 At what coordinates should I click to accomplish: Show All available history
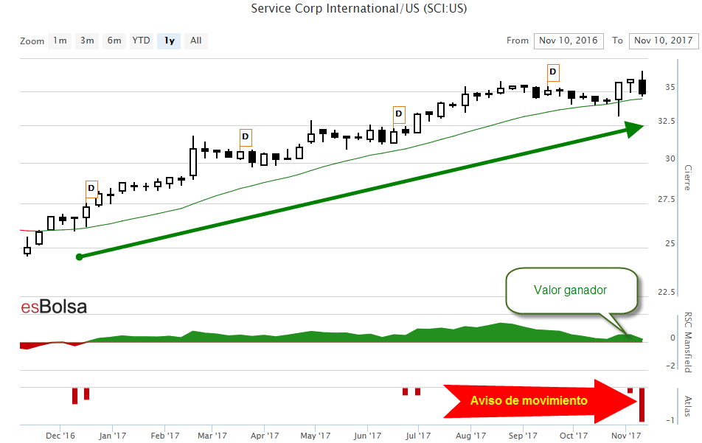195,41
